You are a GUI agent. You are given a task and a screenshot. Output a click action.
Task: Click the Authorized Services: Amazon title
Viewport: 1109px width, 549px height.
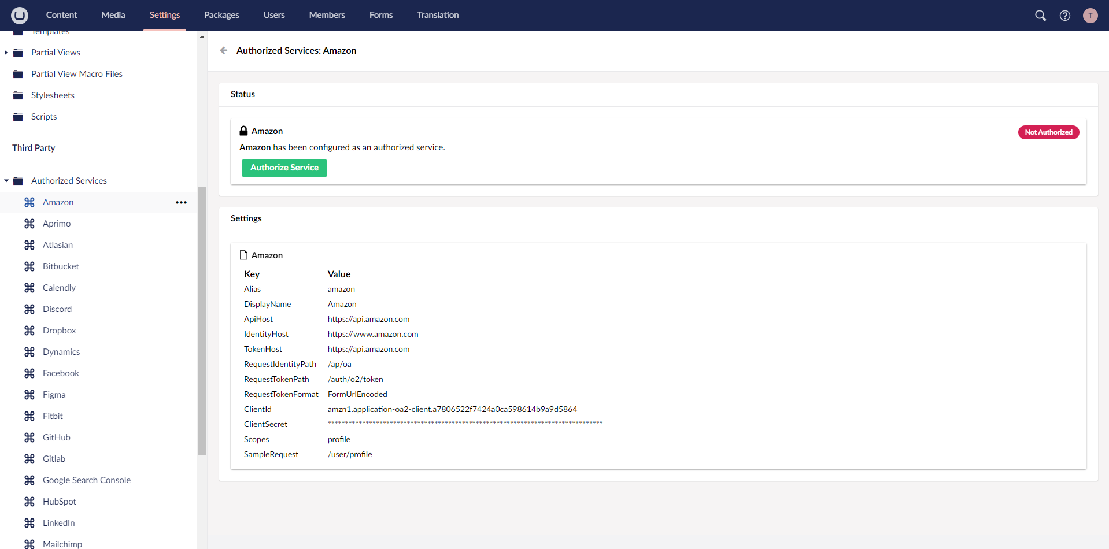tap(296, 51)
